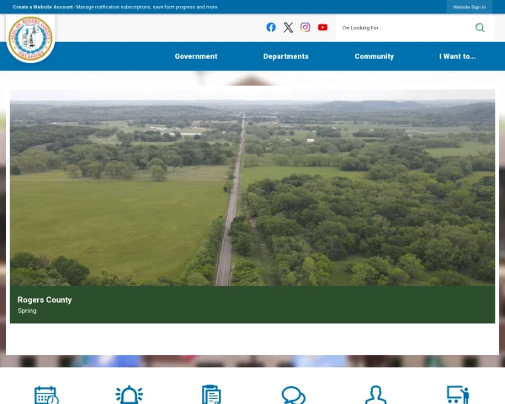Open the I Want to... menu

pyautogui.click(x=457, y=56)
